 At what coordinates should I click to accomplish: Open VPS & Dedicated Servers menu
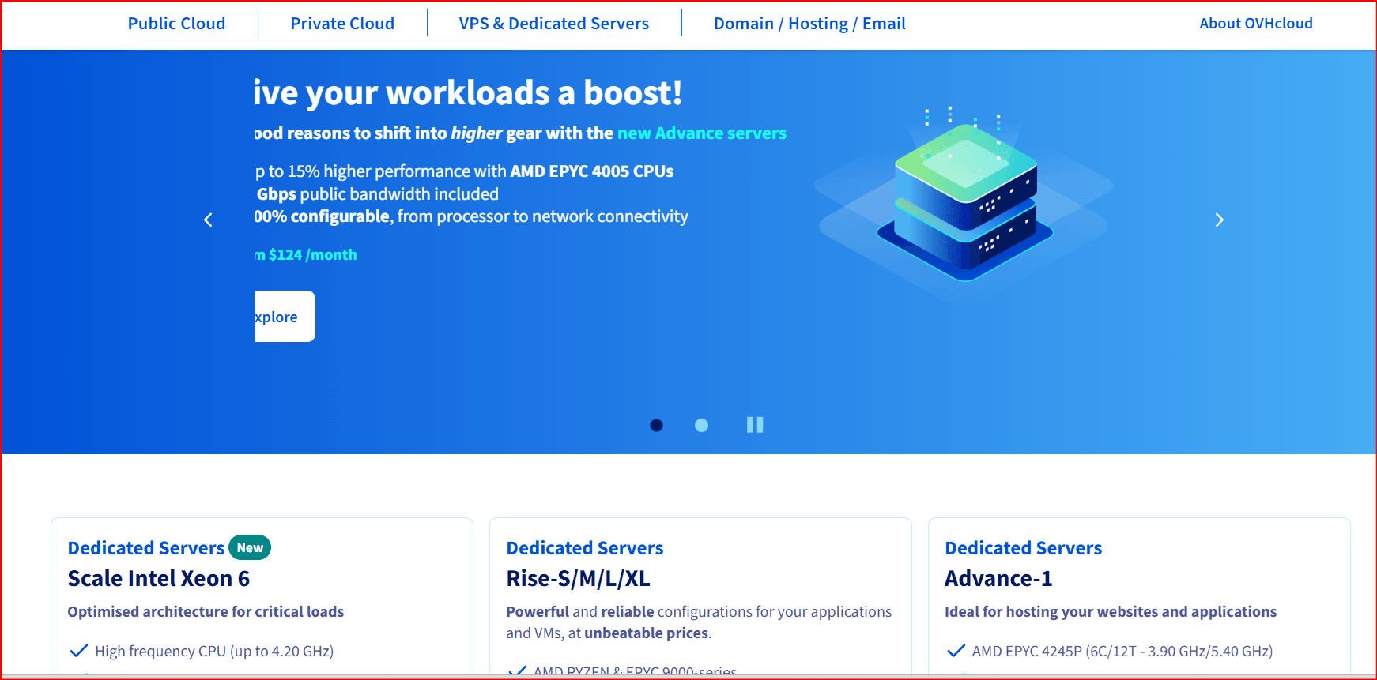pos(554,24)
